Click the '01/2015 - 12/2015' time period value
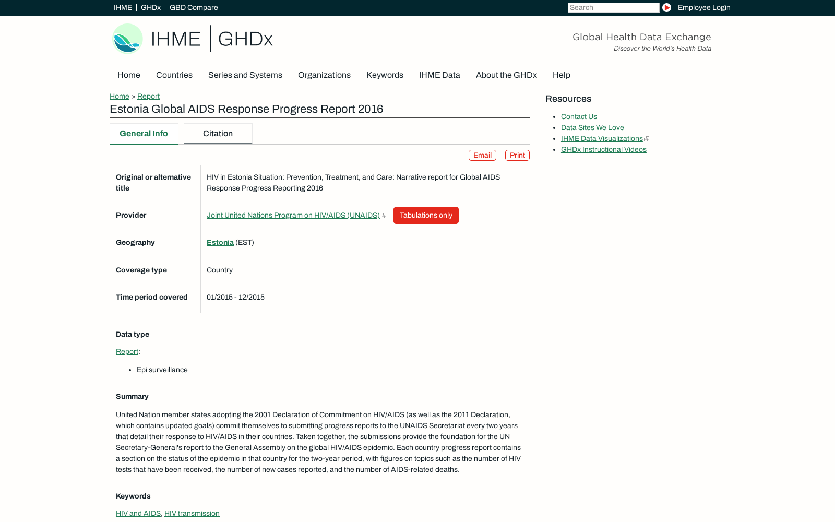Viewport: 835px width, 522px height. [x=235, y=298]
